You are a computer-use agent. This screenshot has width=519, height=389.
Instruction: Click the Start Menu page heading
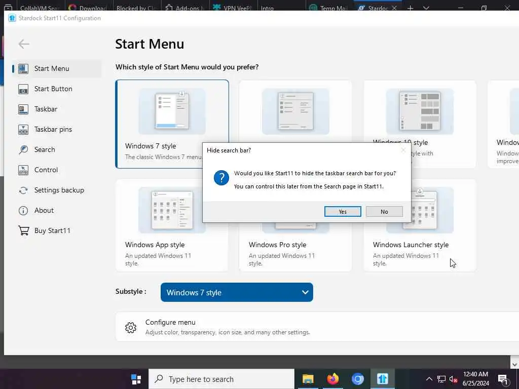pos(150,44)
